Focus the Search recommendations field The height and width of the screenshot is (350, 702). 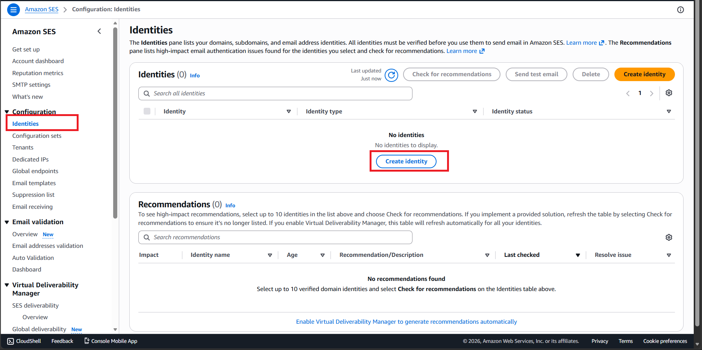point(275,237)
